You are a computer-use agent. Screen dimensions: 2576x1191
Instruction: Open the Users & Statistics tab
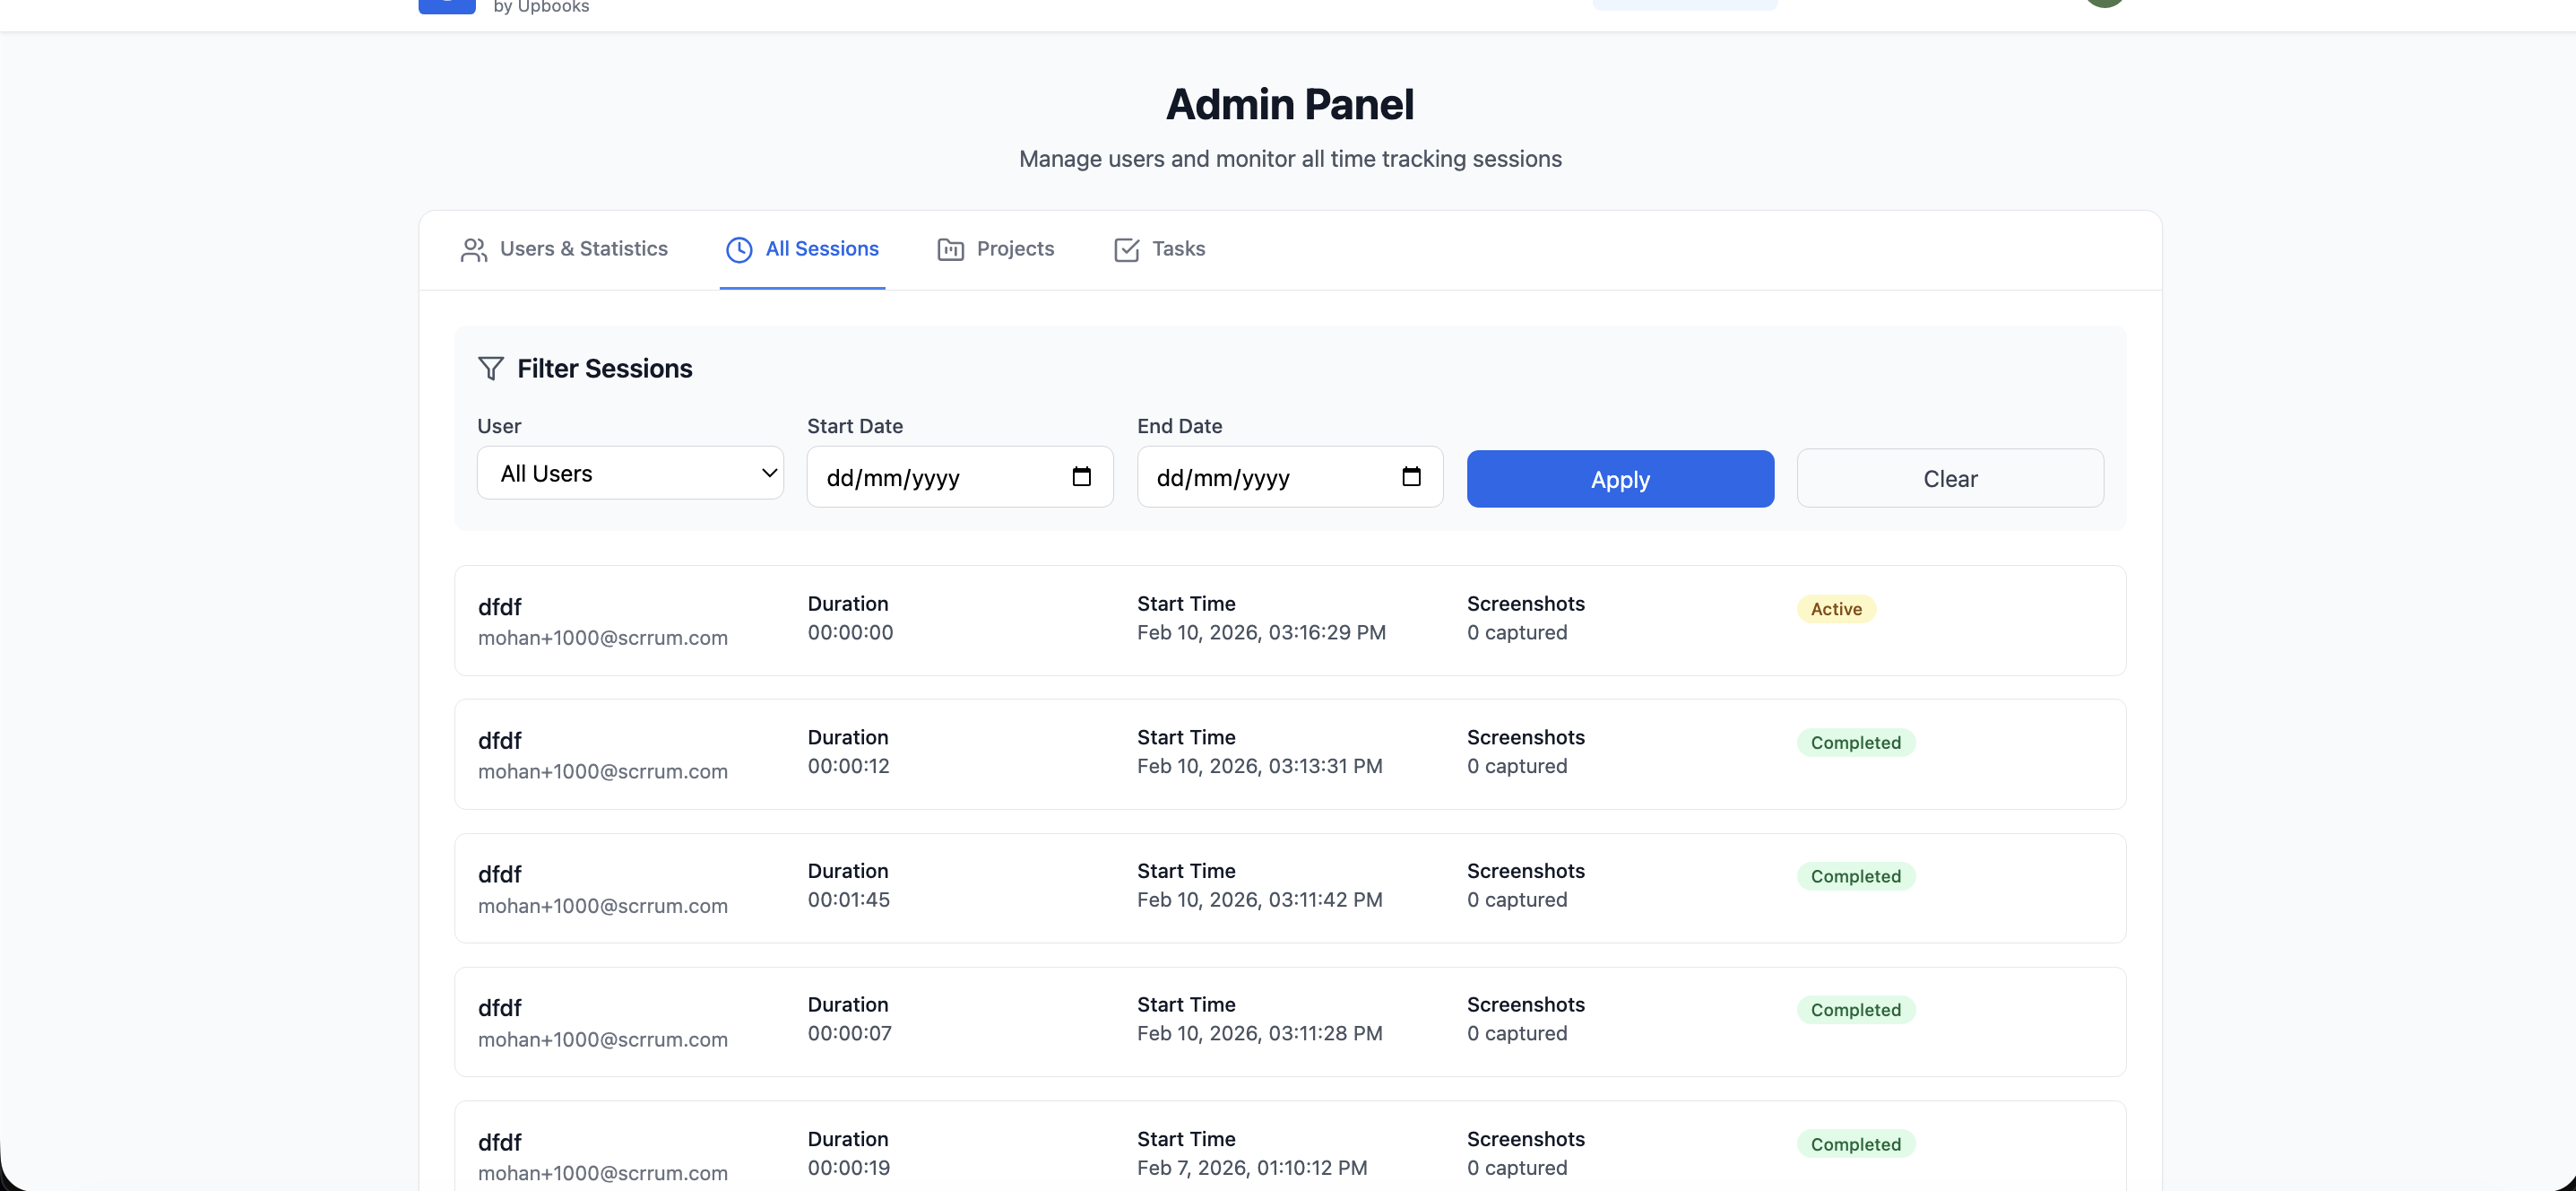tap(583, 249)
